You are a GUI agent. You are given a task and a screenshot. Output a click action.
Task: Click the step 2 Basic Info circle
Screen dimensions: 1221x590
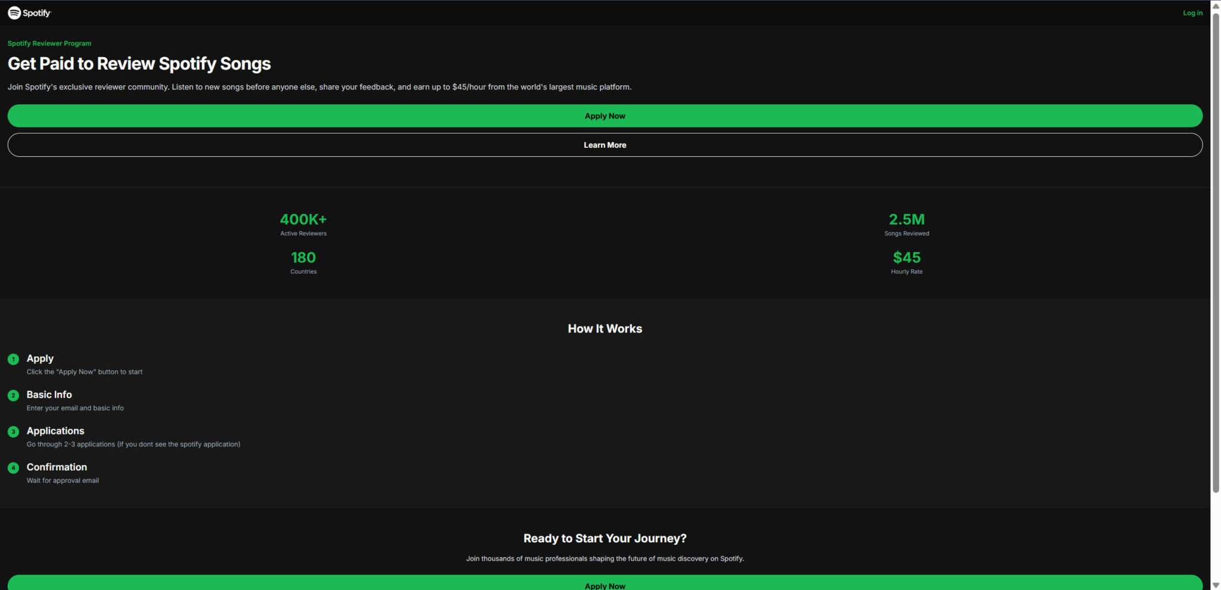click(13, 395)
